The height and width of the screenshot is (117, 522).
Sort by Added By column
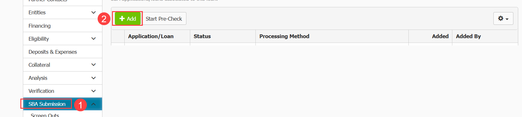(468, 36)
